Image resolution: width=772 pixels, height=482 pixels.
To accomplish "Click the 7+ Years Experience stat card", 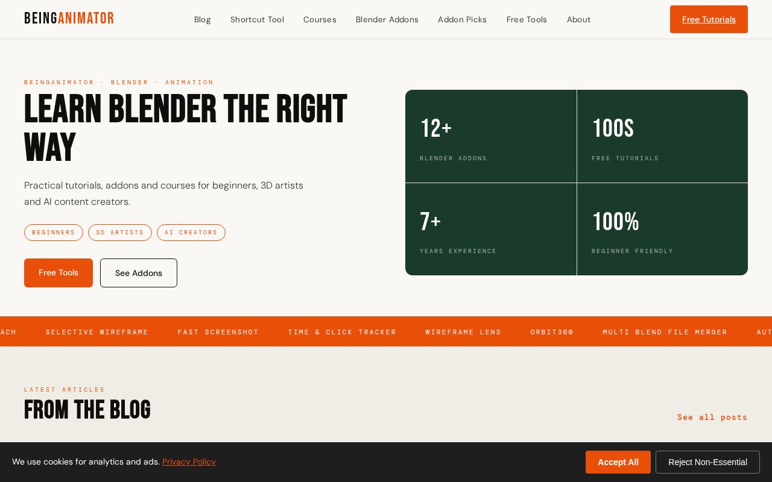I will pos(491,229).
